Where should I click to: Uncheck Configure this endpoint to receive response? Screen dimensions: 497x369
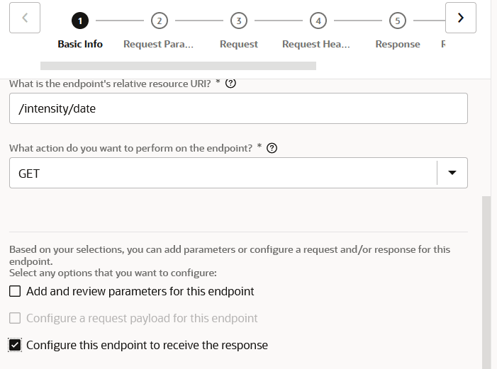(15, 345)
